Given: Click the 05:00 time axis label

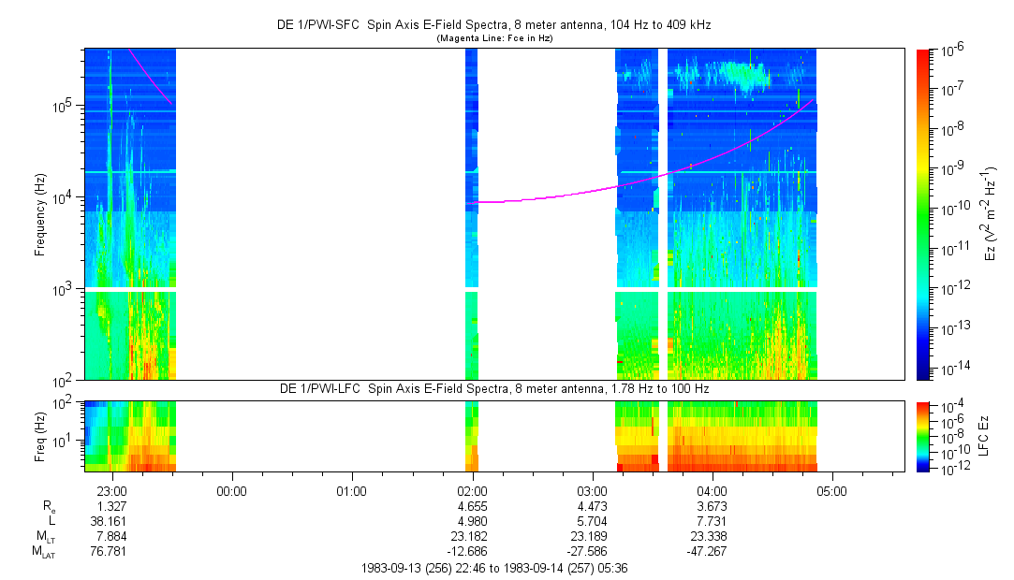Looking at the screenshot, I should (832, 490).
